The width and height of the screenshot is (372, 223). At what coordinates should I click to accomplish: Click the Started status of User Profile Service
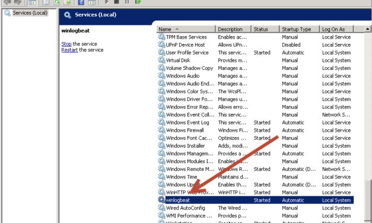[262, 52]
